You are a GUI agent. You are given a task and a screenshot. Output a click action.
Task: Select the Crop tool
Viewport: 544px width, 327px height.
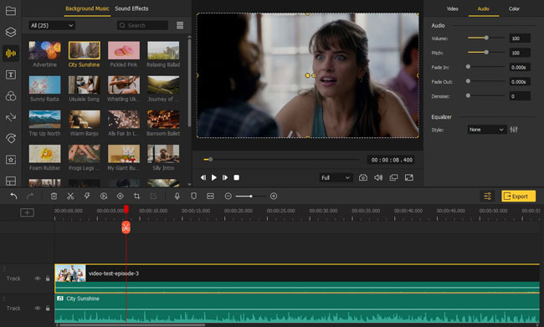(136, 197)
